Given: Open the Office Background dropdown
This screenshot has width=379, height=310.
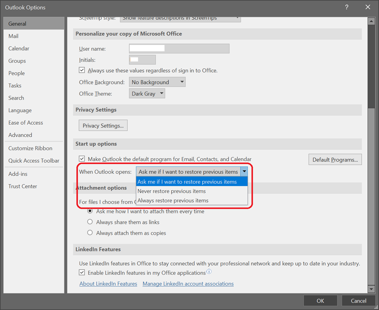Looking at the screenshot, I should pyautogui.click(x=157, y=82).
